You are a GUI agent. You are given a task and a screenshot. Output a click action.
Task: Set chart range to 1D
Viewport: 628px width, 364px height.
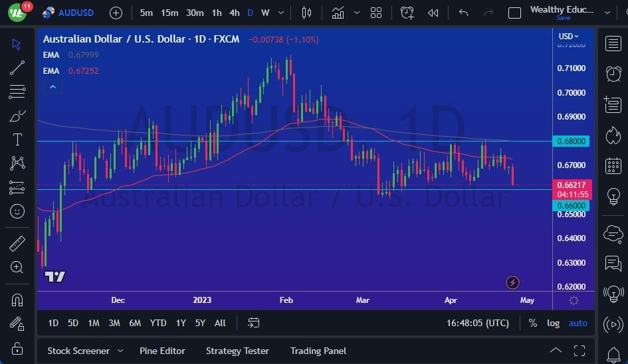(53, 323)
